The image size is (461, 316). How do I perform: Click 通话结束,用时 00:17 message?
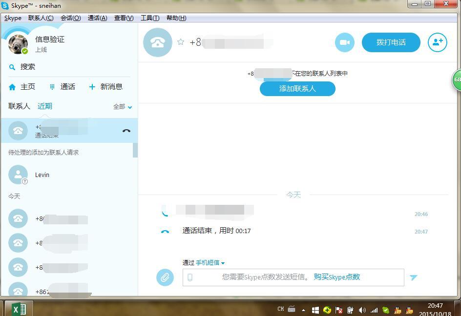[x=216, y=231]
